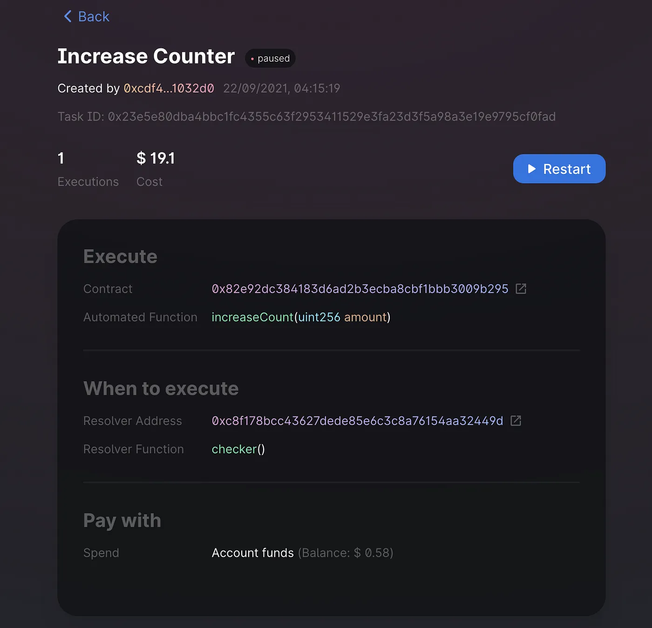
Task: Select the paused status badge
Action: click(270, 58)
